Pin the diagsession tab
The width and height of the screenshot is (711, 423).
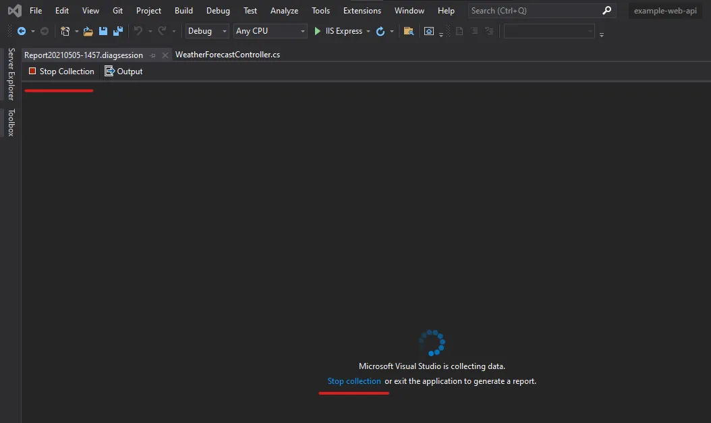point(153,55)
